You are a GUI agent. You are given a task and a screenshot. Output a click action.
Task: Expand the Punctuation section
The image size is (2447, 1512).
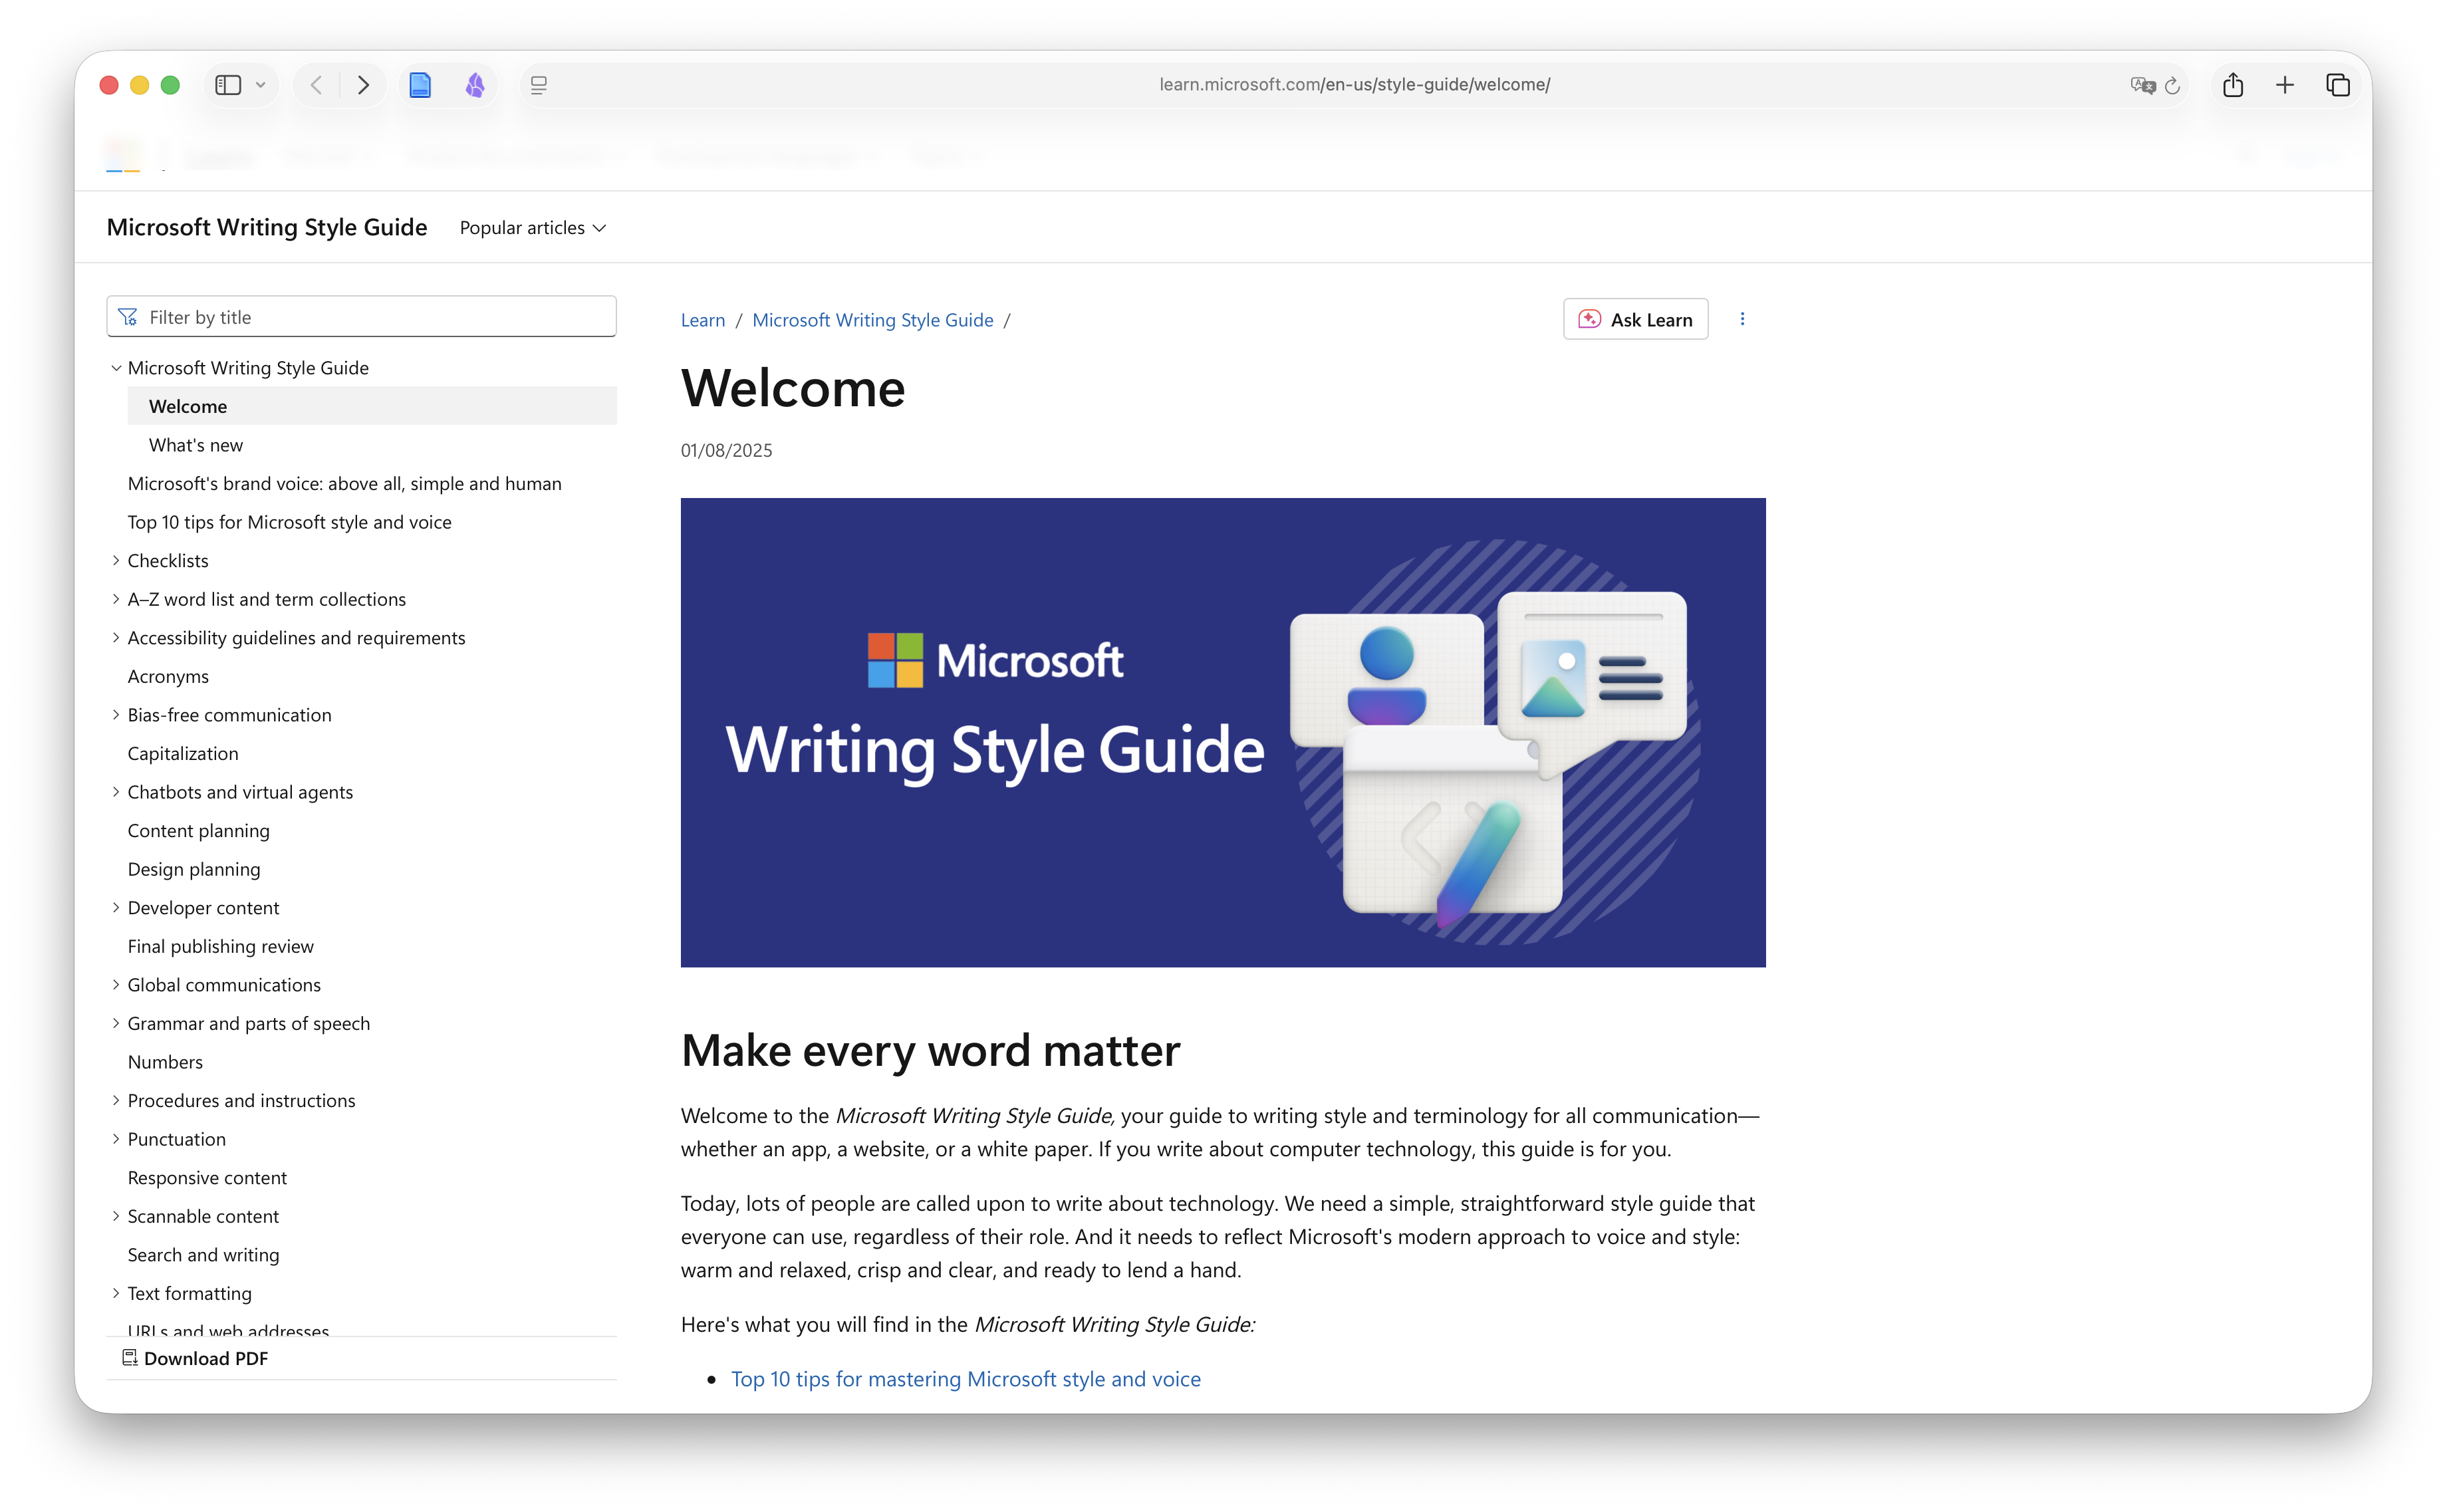pyautogui.click(x=115, y=1139)
